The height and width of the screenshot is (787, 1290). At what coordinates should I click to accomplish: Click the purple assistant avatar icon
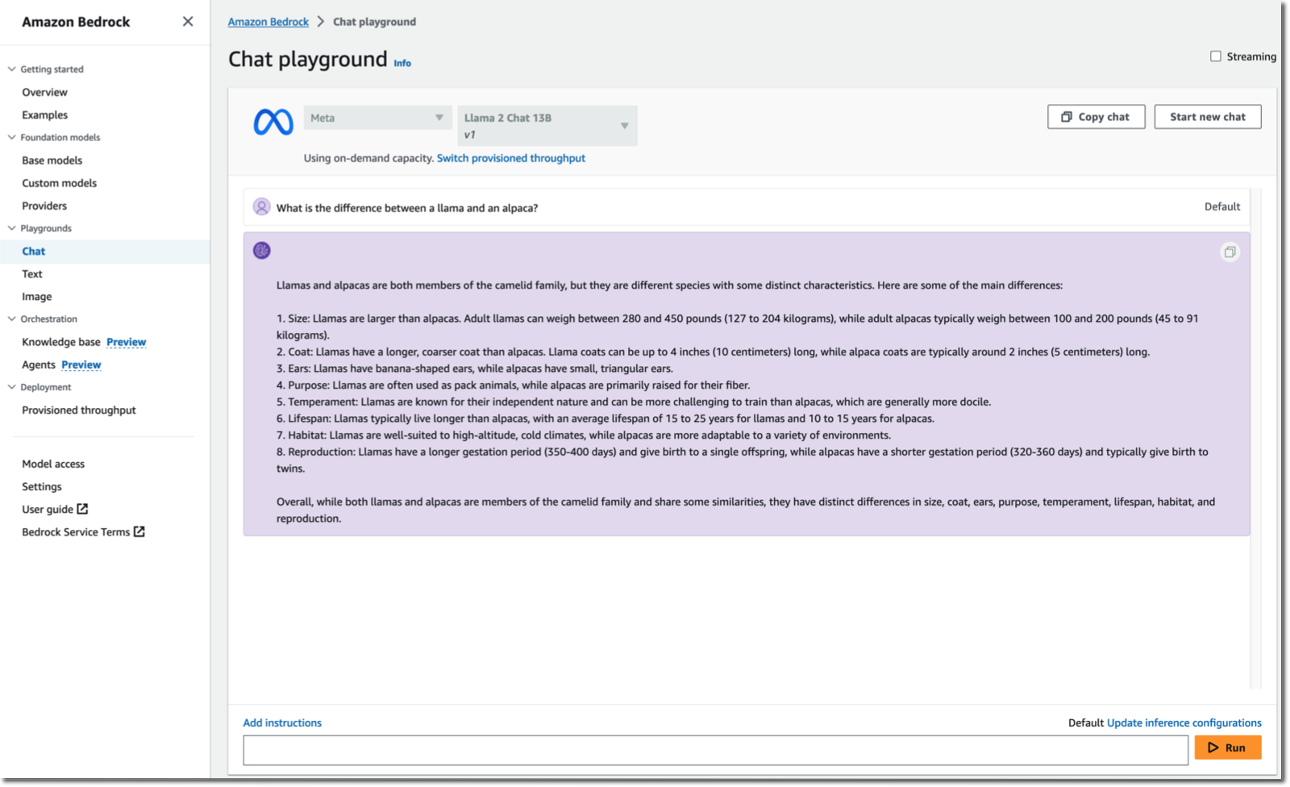[262, 251]
